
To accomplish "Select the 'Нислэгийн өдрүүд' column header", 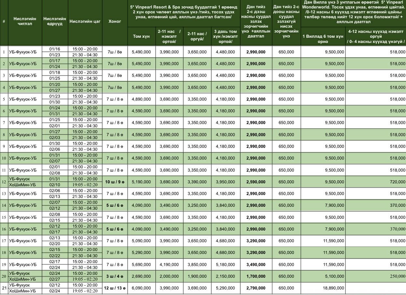I will pyautogui.click(x=55, y=21).
